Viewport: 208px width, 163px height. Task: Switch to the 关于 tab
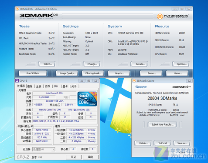(x=74, y=86)
